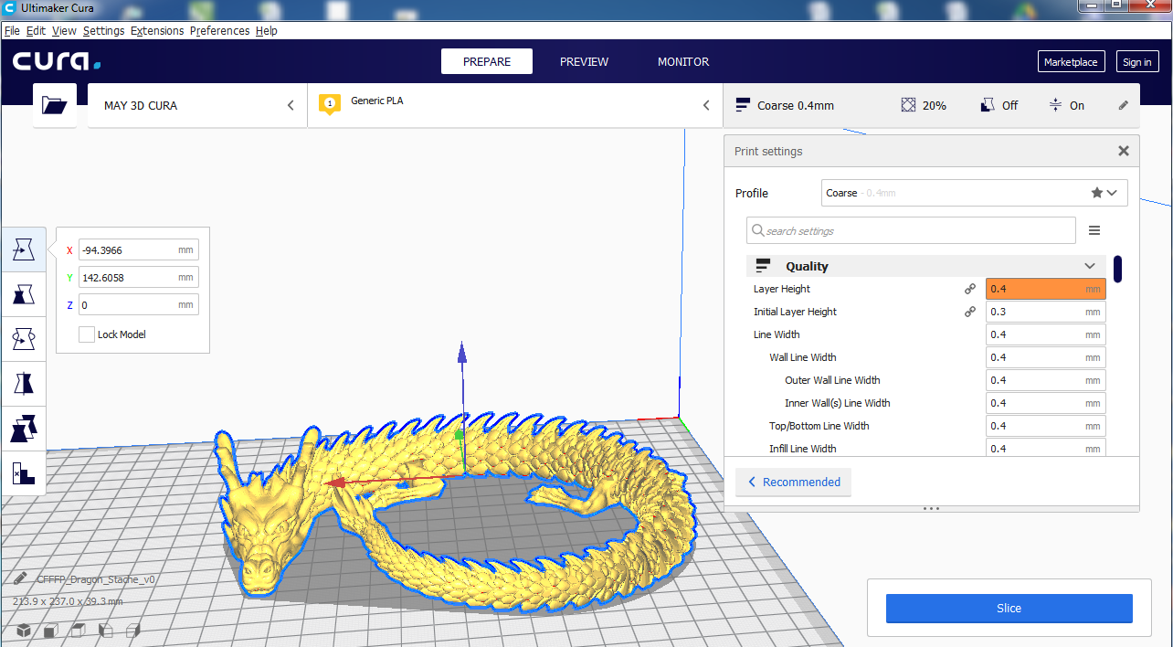Open the View menu
1173x647 pixels.
(x=64, y=30)
